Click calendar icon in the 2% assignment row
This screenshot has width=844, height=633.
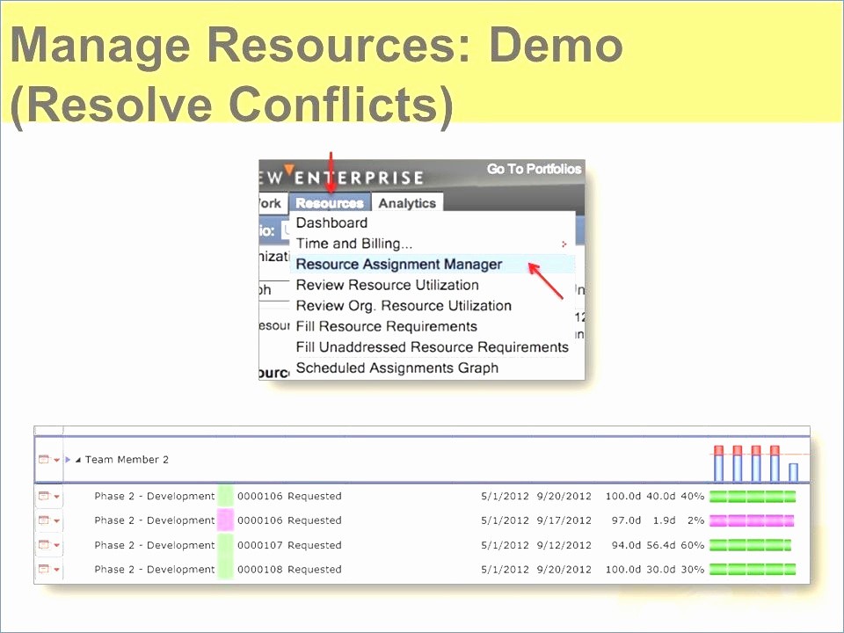[44, 521]
